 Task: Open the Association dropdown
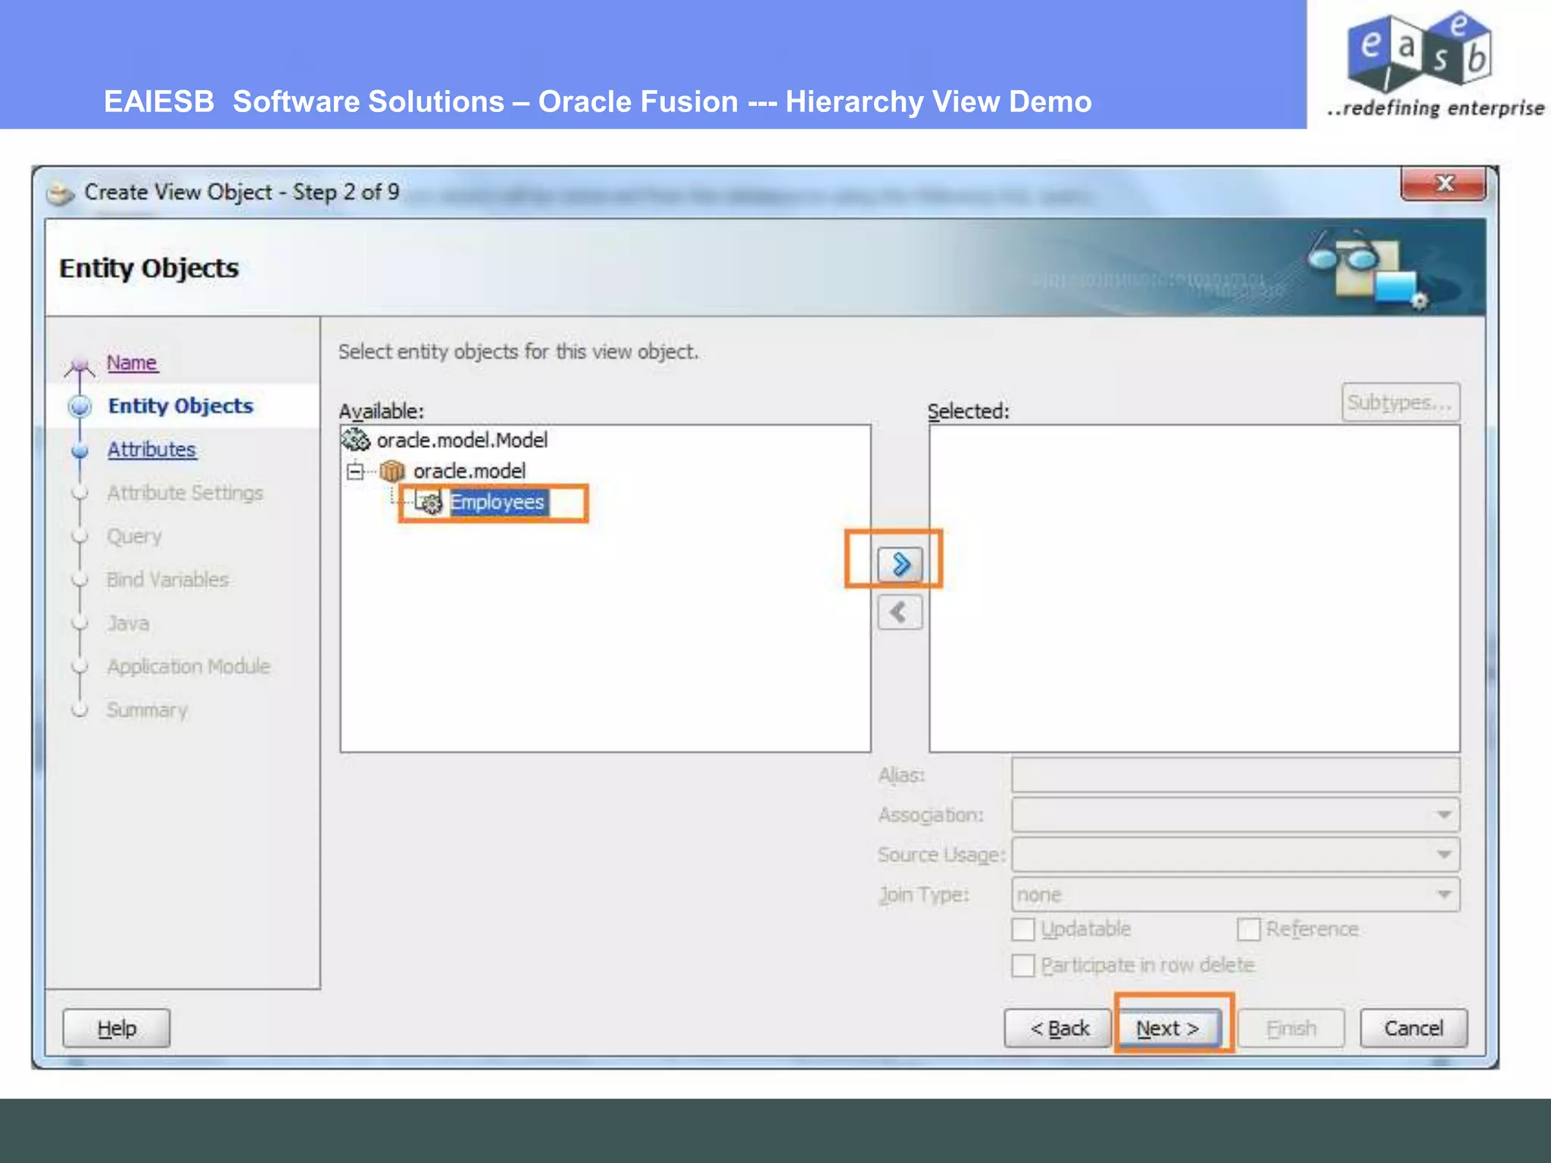(x=1236, y=815)
